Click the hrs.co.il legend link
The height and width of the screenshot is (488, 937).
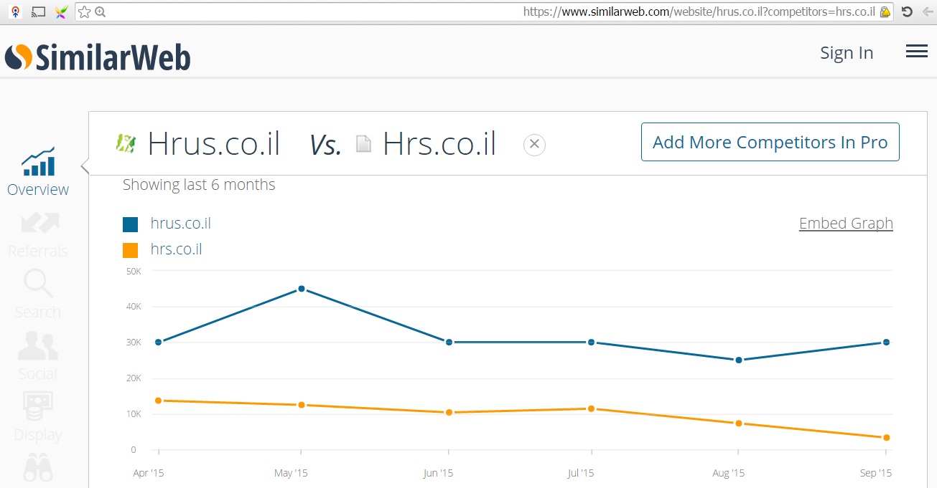point(177,249)
